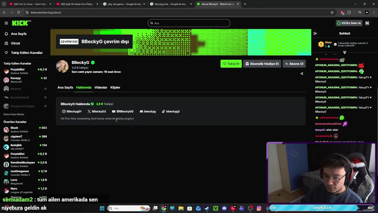
Task: Click username dueykX in chat
Action: (320, 130)
